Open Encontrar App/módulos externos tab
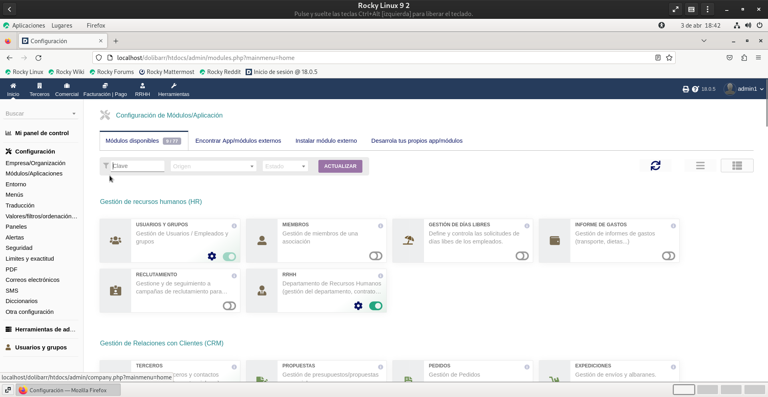Screen dimensions: 768x397 [238, 141]
